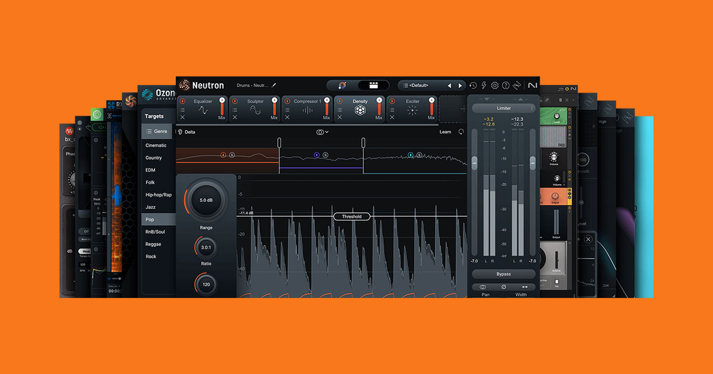
Task: Open the Exciter module list menu icon
Action: point(392,109)
